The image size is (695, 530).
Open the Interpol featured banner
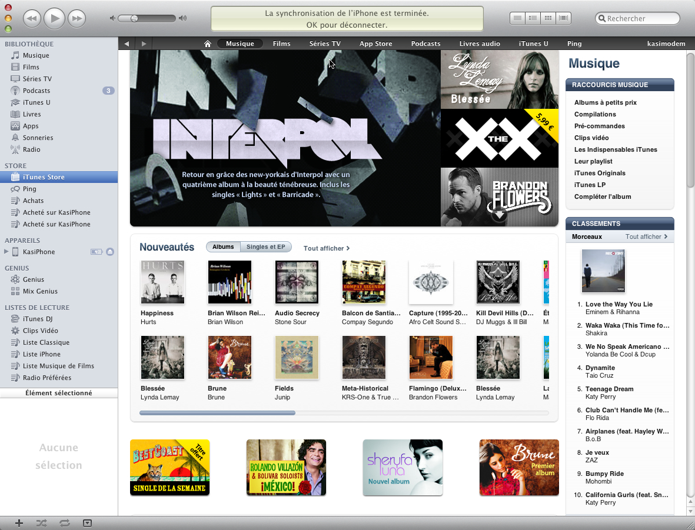click(285, 138)
